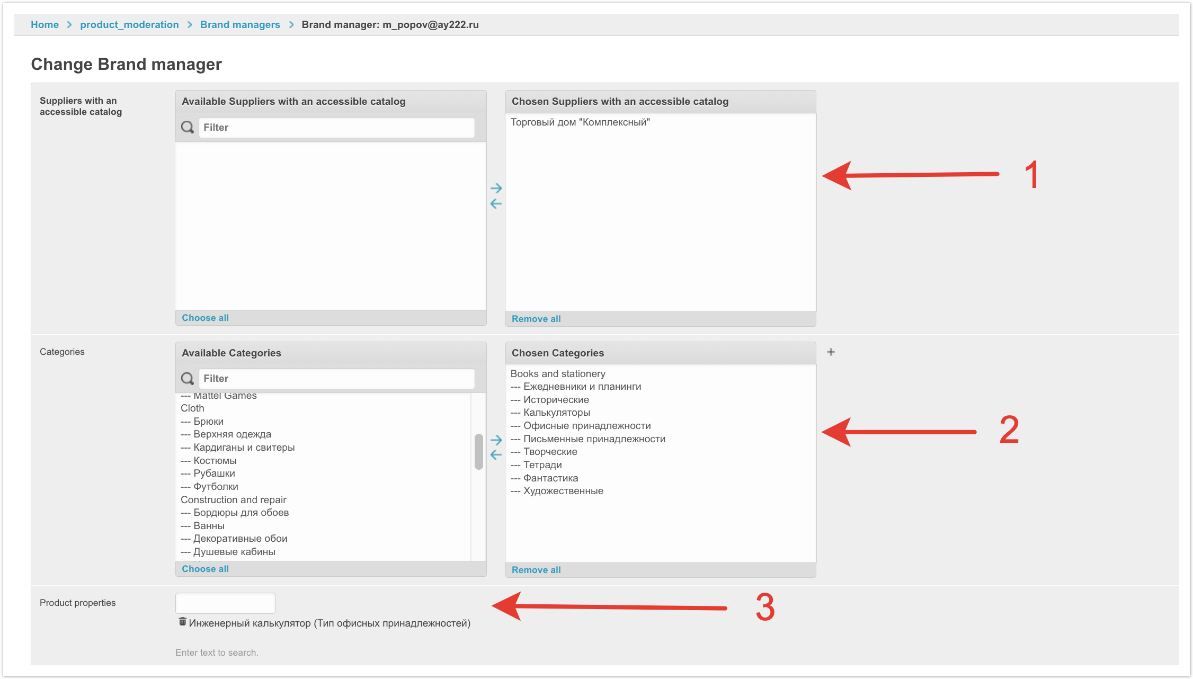Image resolution: width=1193 pixels, height=679 pixels.
Task: Click the categories filter magnifier icon
Action: (x=188, y=378)
